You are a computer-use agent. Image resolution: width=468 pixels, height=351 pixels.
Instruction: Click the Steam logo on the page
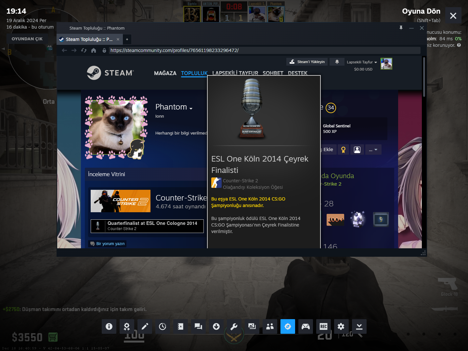point(110,73)
